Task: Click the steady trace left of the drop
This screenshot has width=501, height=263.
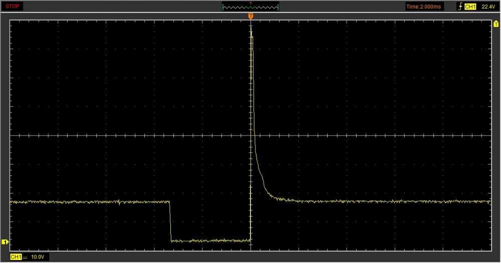Action: click(90, 202)
